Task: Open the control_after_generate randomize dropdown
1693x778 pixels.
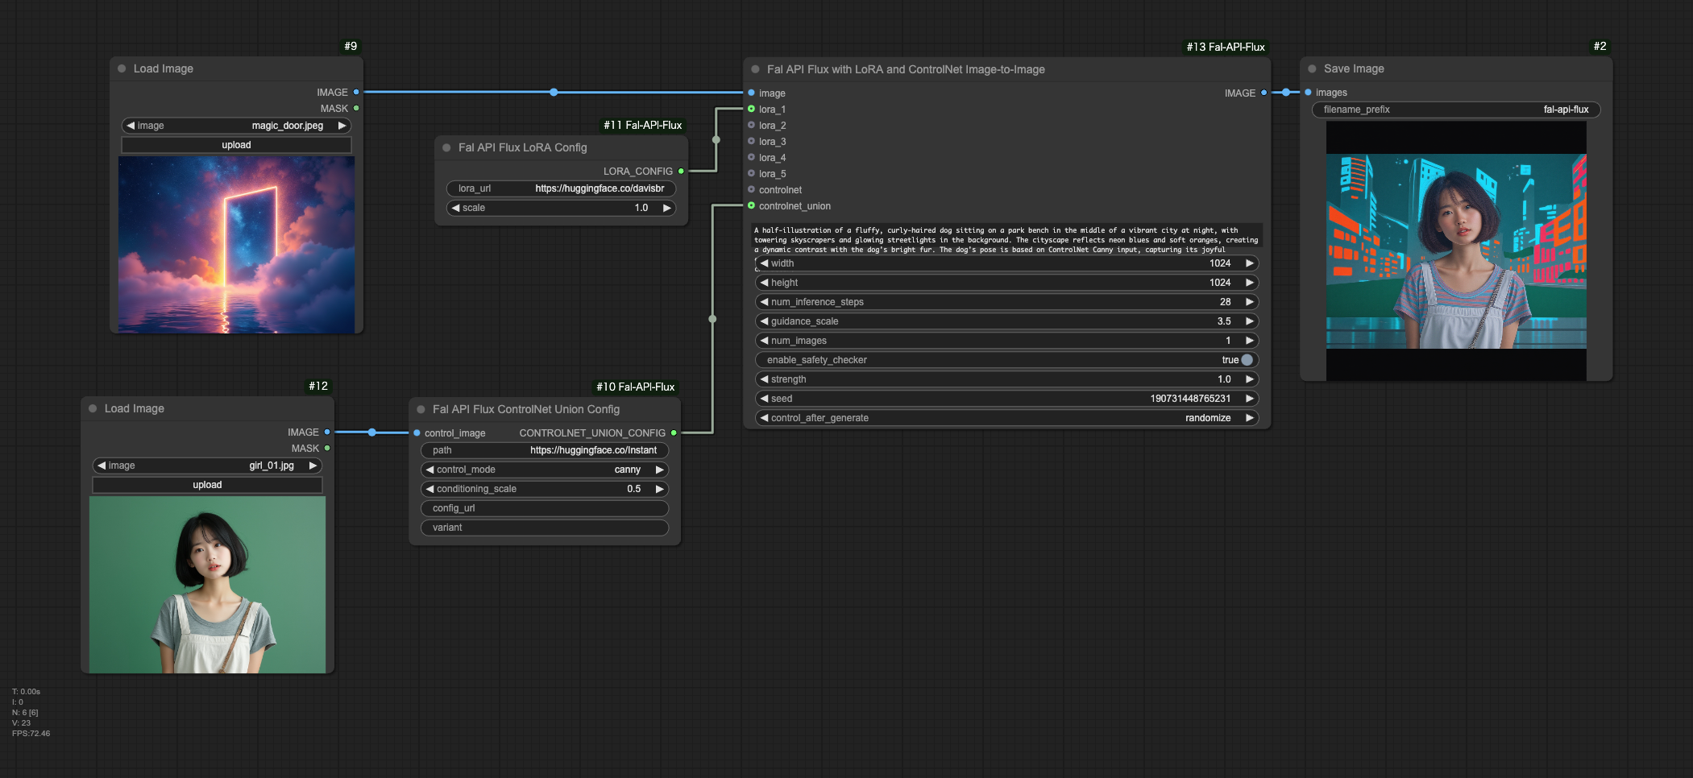Action: click(x=1209, y=417)
